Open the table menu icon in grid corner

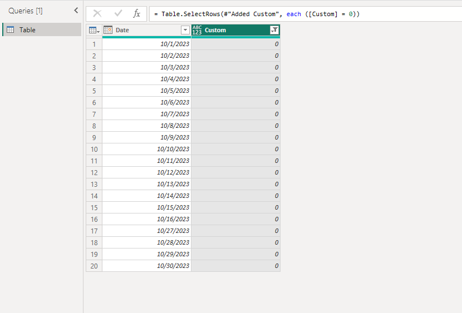pos(94,31)
